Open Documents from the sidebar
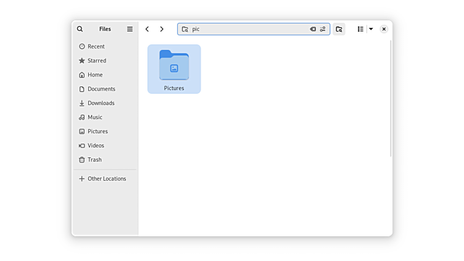The height and width of the screenshot is (261, 464). click(x=101, y=89)
